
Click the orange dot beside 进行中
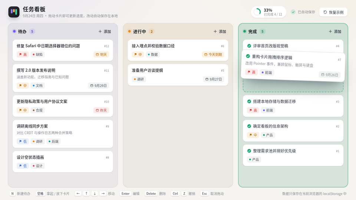pyautogui.click(x=129, y=31)
